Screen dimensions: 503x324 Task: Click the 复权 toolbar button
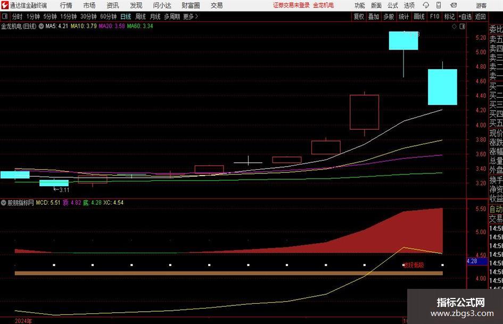[359, 16]
